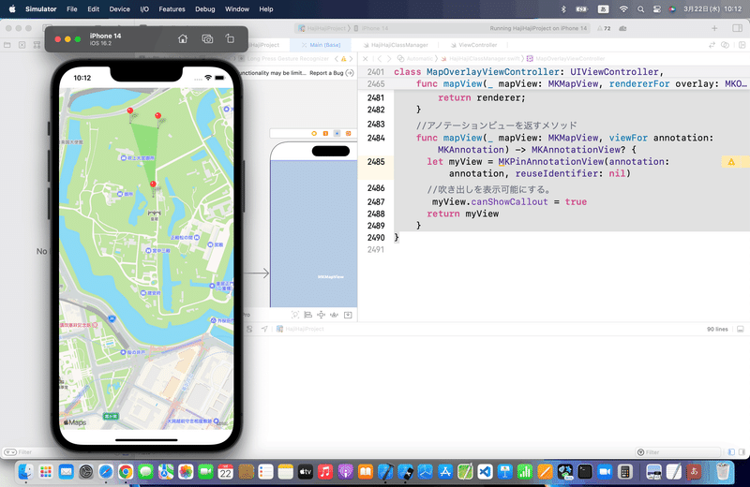Switch to the HajiHajiClassManager tab
The height and width of the screenshot is (487, 750).
point(395,45)
